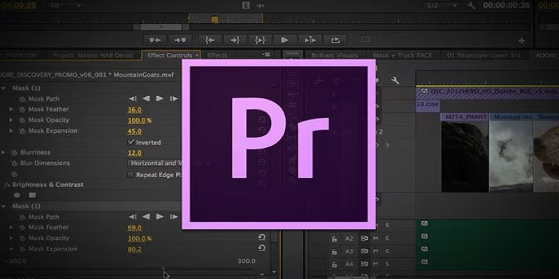Open the button editor plus icon
The height and width of the screenshot is (279, 559).
[x=521, y=41]
